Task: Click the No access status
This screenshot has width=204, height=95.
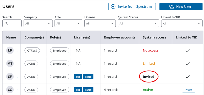Action: point(151,51)
